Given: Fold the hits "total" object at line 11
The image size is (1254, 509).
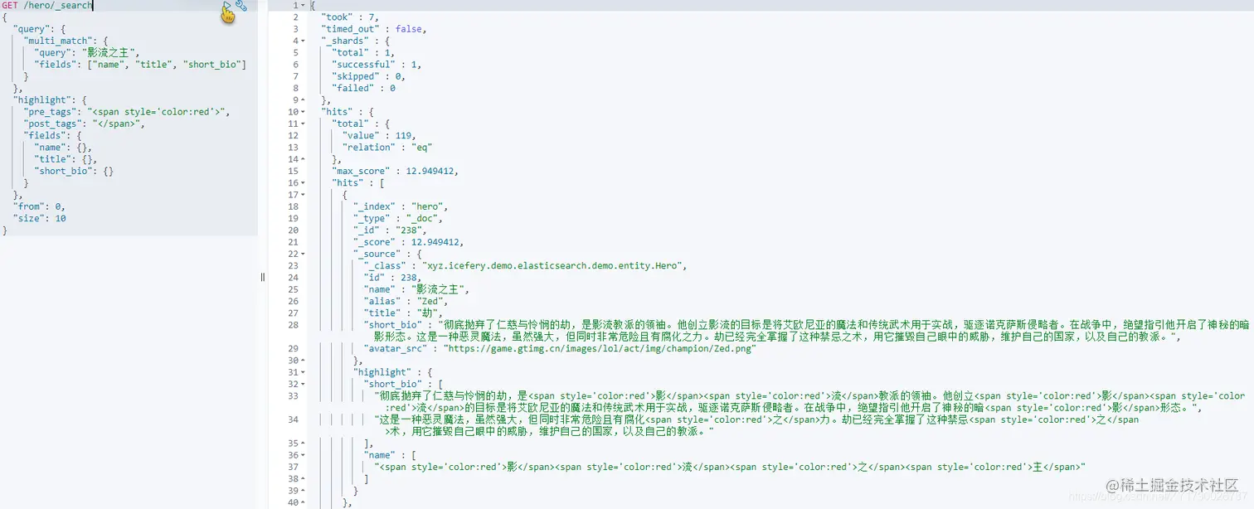Looking at the screenshot, I should point(303,124).
